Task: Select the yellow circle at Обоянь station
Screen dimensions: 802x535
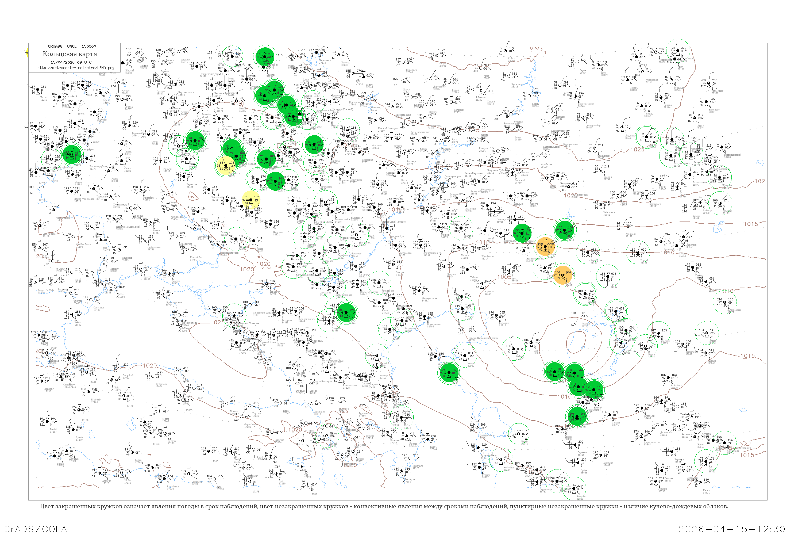Action: (x=251, y=200)
